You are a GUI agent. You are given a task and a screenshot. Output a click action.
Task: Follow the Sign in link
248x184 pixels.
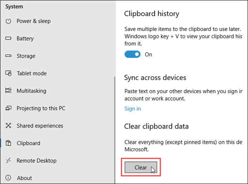(x=132, y=109)
